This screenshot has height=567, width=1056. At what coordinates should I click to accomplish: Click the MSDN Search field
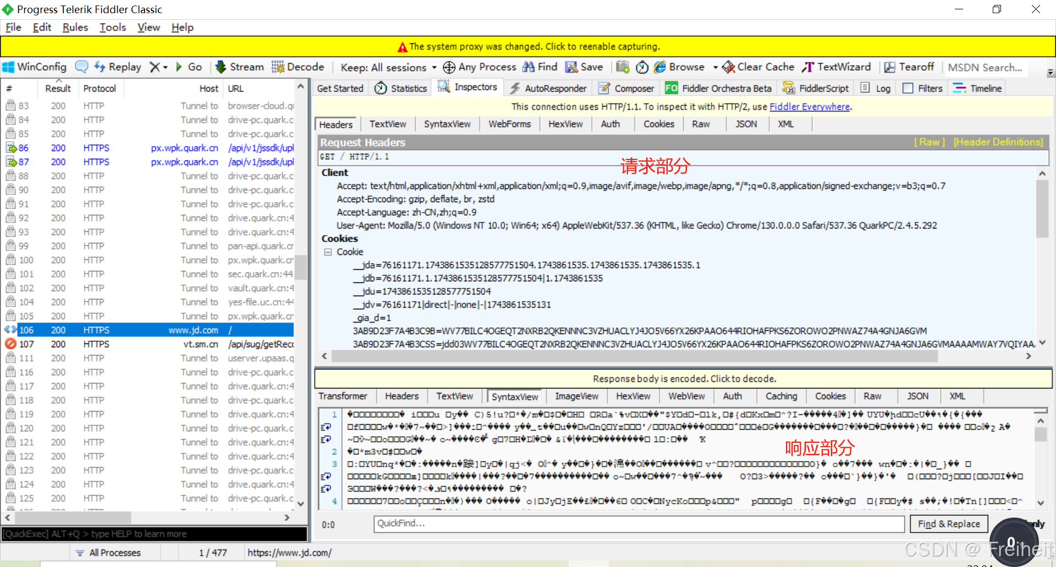point(985,68)
